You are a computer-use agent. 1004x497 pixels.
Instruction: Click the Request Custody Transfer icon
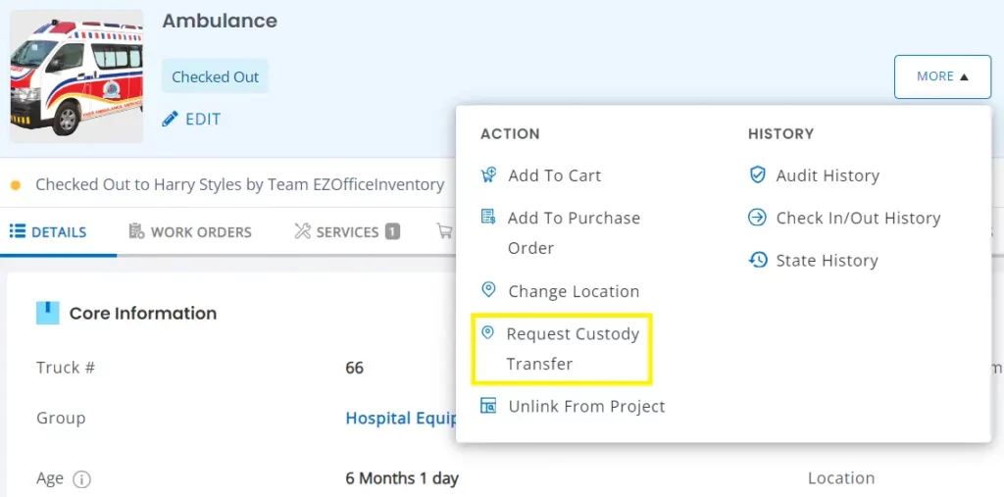[487, 333]
